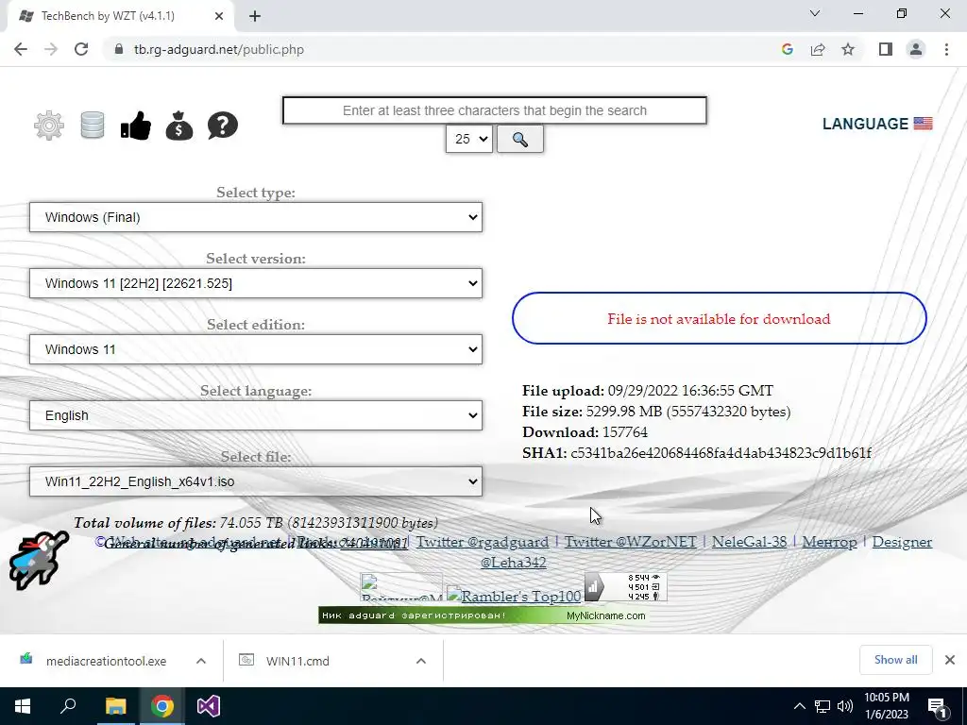967x725 pixels.
Task: Open the Chrome profile avatar
Action: [916, 49]
